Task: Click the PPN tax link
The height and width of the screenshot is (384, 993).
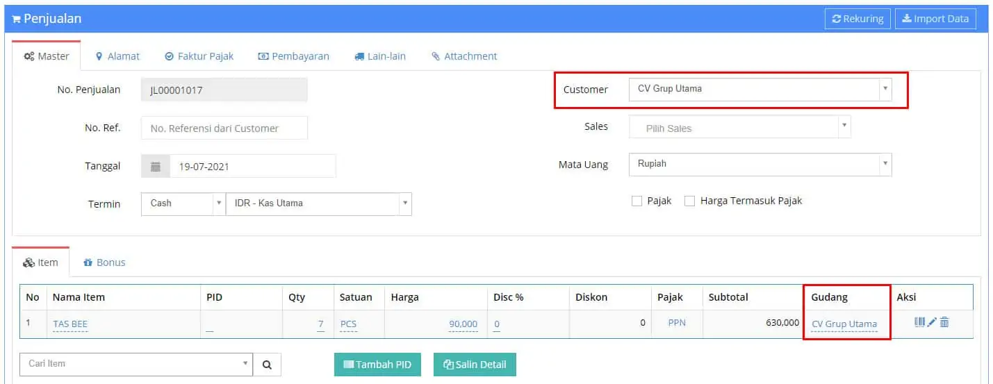Action: (x=677, y=323)
